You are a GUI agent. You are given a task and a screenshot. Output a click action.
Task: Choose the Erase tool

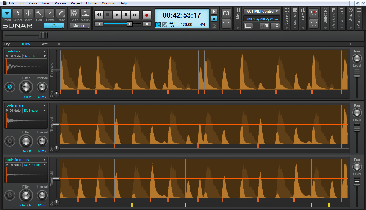point(61,13)
